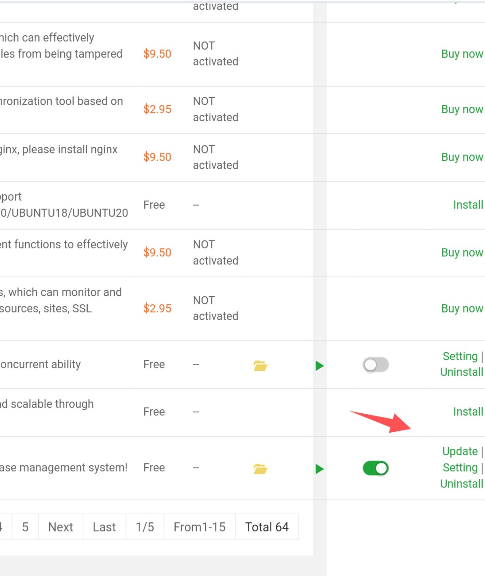Open Setting for concurrent ability plugin

[460, 356]
